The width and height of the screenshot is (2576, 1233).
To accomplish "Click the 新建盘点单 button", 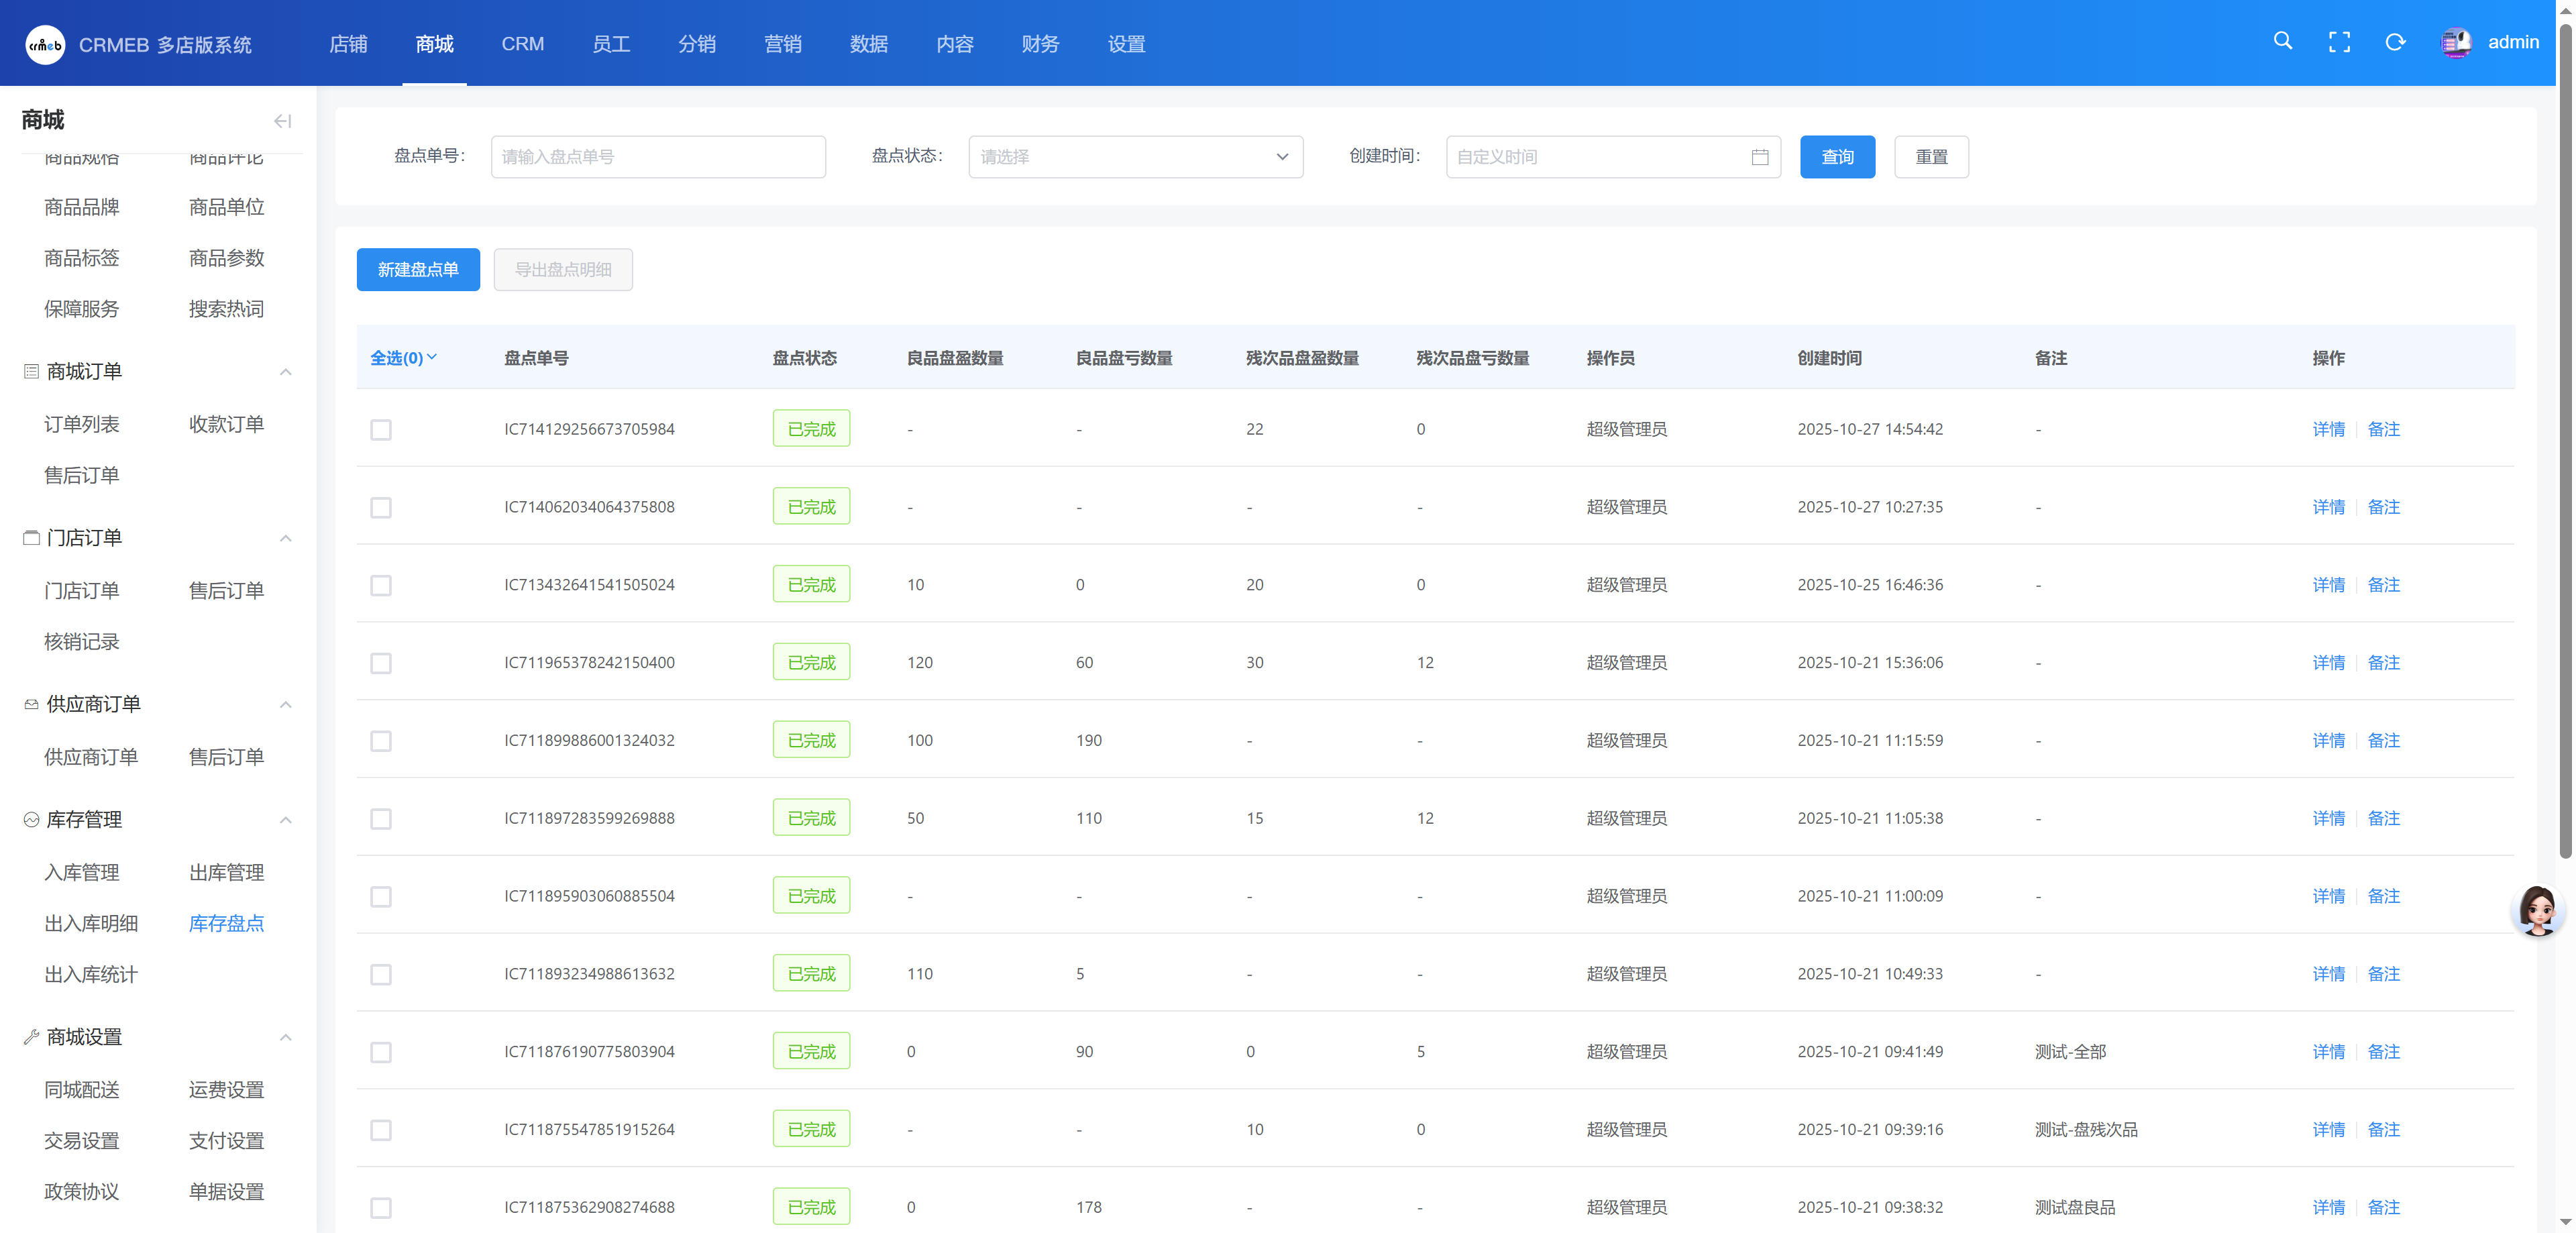I will pos(418,270).
